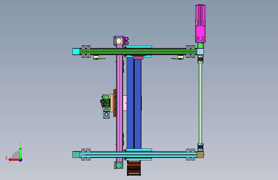The image size is (278, 180).
Task: Select the orange-brown mounting plate
Action: [115, 103]
